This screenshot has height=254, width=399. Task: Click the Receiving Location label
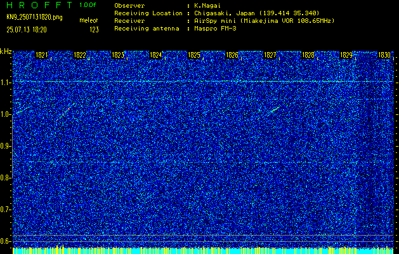point(148,13)
